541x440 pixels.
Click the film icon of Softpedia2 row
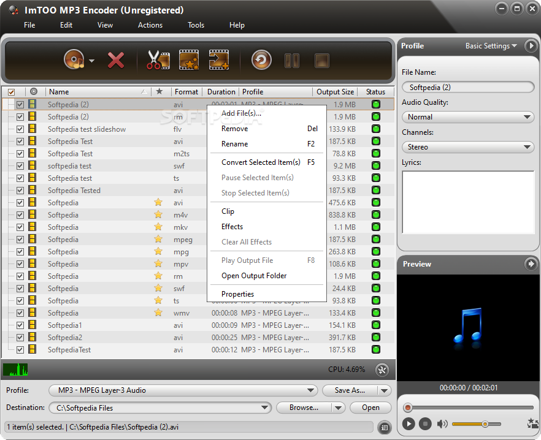[x=33, y=337]
